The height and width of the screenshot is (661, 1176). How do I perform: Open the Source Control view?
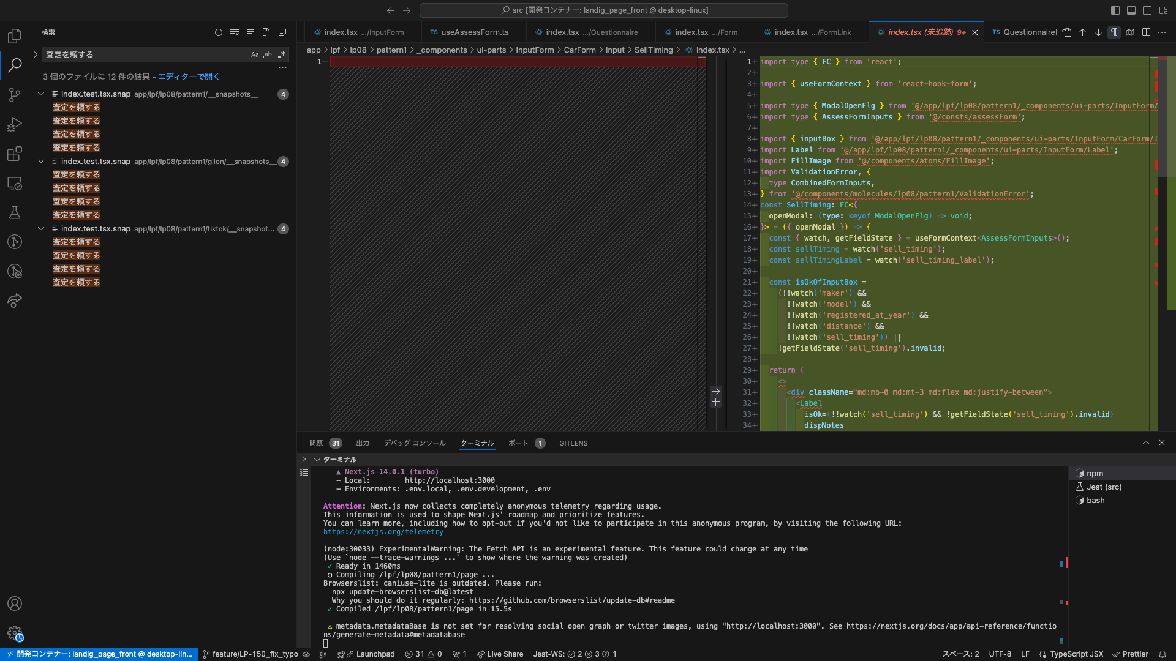[15, 95]
